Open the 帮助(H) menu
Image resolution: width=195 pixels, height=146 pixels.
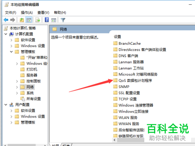click(x=60, y=12)
